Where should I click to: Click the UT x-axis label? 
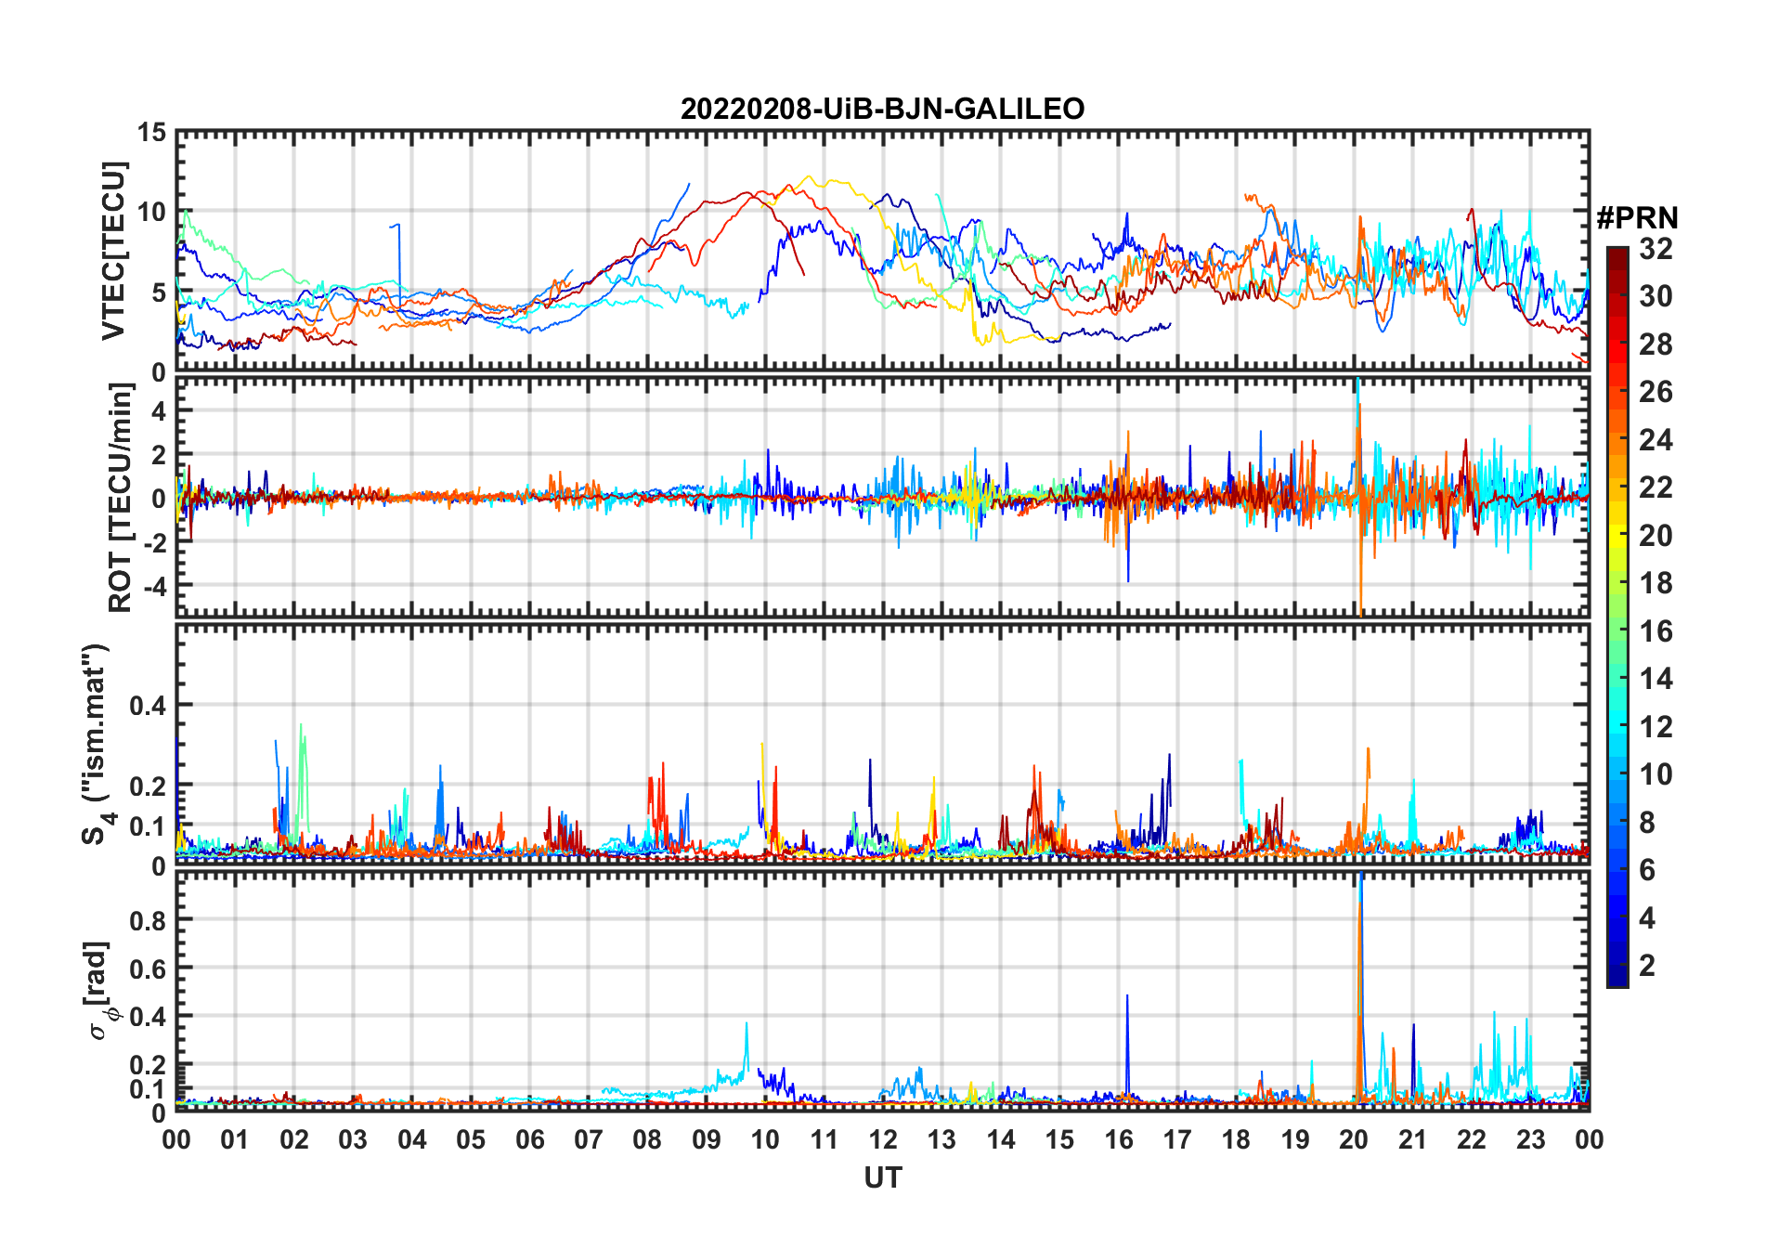pos(882,1177)
